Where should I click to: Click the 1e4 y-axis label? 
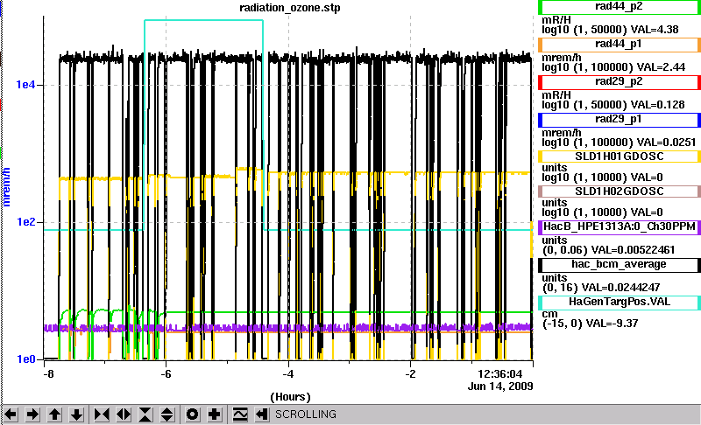[25, 85]
